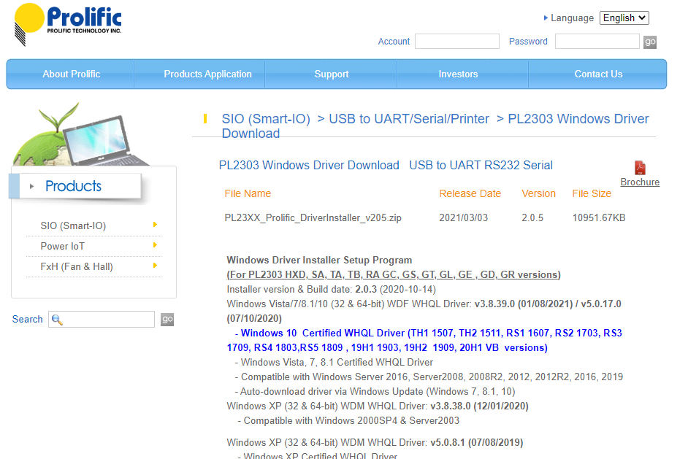Open the Brochure PDF icon
Screen dimensions: 688x459
pyautogui.click(x=640, y=168)
